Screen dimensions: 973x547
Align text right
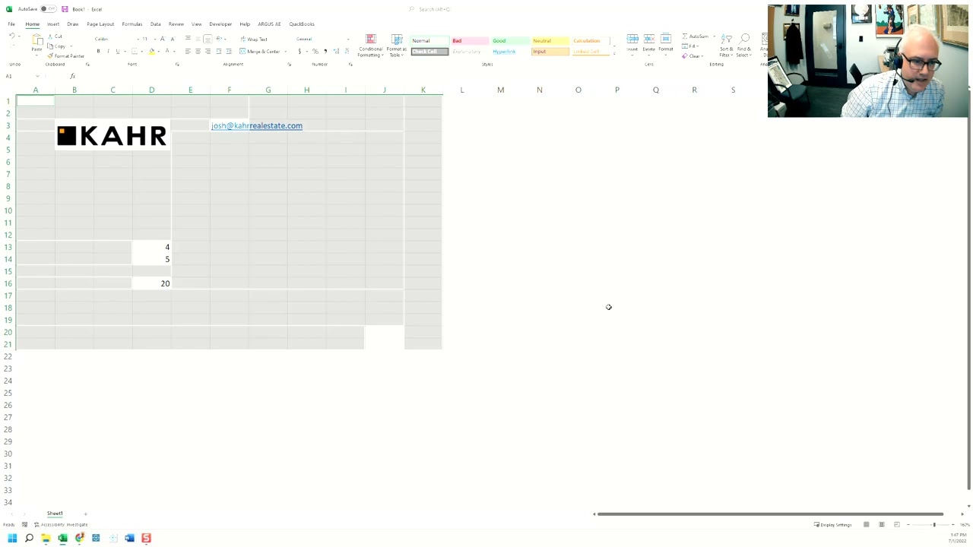pyautogui.click(x=208, y=51)
